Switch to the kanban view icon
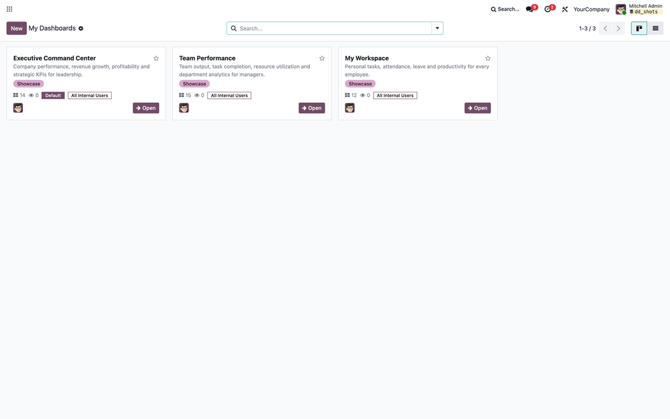 pos(639,28)
